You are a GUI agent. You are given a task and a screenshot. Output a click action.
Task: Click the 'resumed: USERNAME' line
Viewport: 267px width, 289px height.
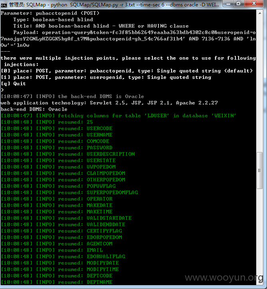click(57, 135)
